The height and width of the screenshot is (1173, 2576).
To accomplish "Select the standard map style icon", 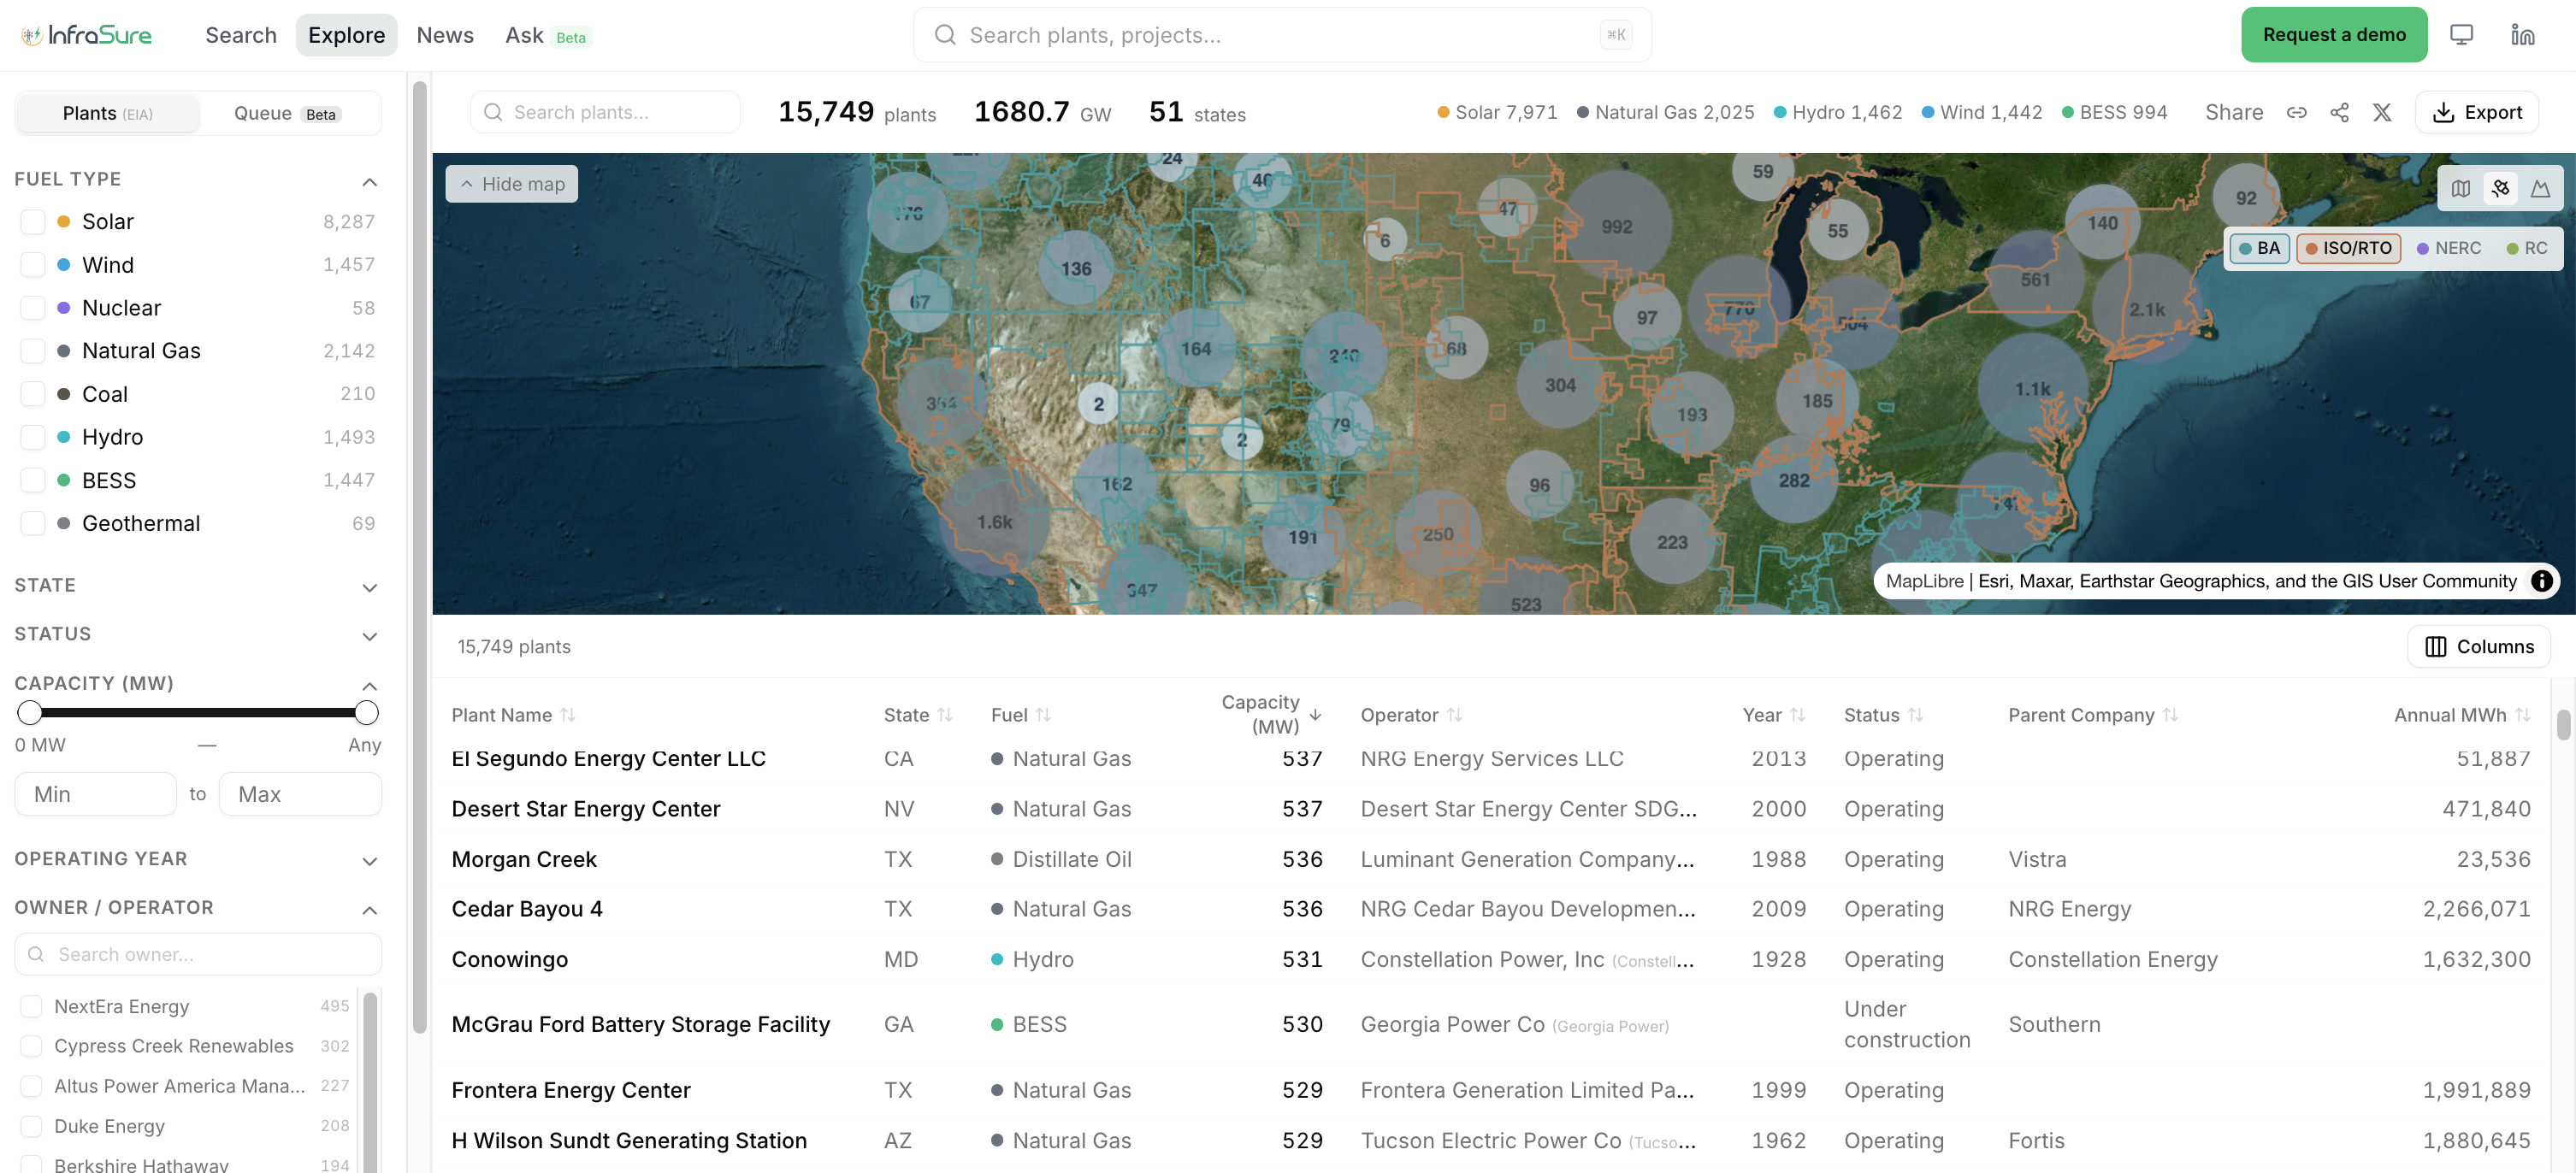I will pos(2461,188).
